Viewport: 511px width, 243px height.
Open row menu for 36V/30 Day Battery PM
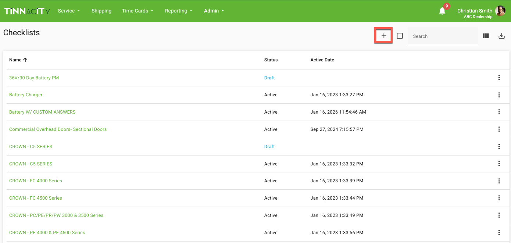[x=499, y=78]
